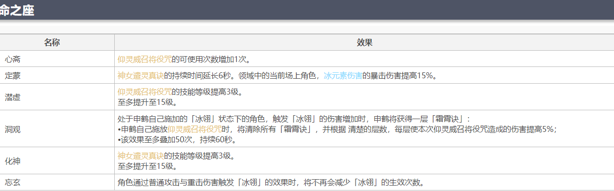Open the 仰灵威召将役咒 link in the 洞观 row
Viewport: 614px width, 191px height.
tap(195, 129)
